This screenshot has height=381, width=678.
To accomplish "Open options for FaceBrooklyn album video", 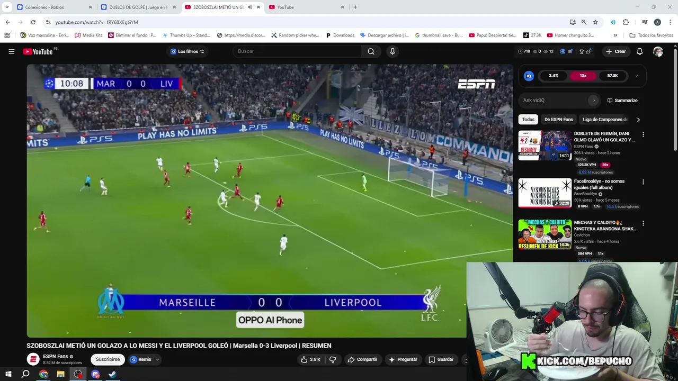I will point(643,182).
